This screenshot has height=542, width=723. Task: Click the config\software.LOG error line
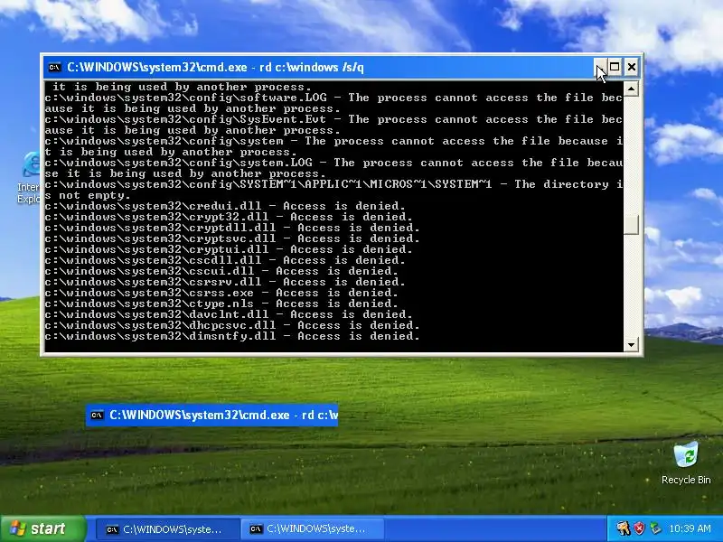coord(333,103)
